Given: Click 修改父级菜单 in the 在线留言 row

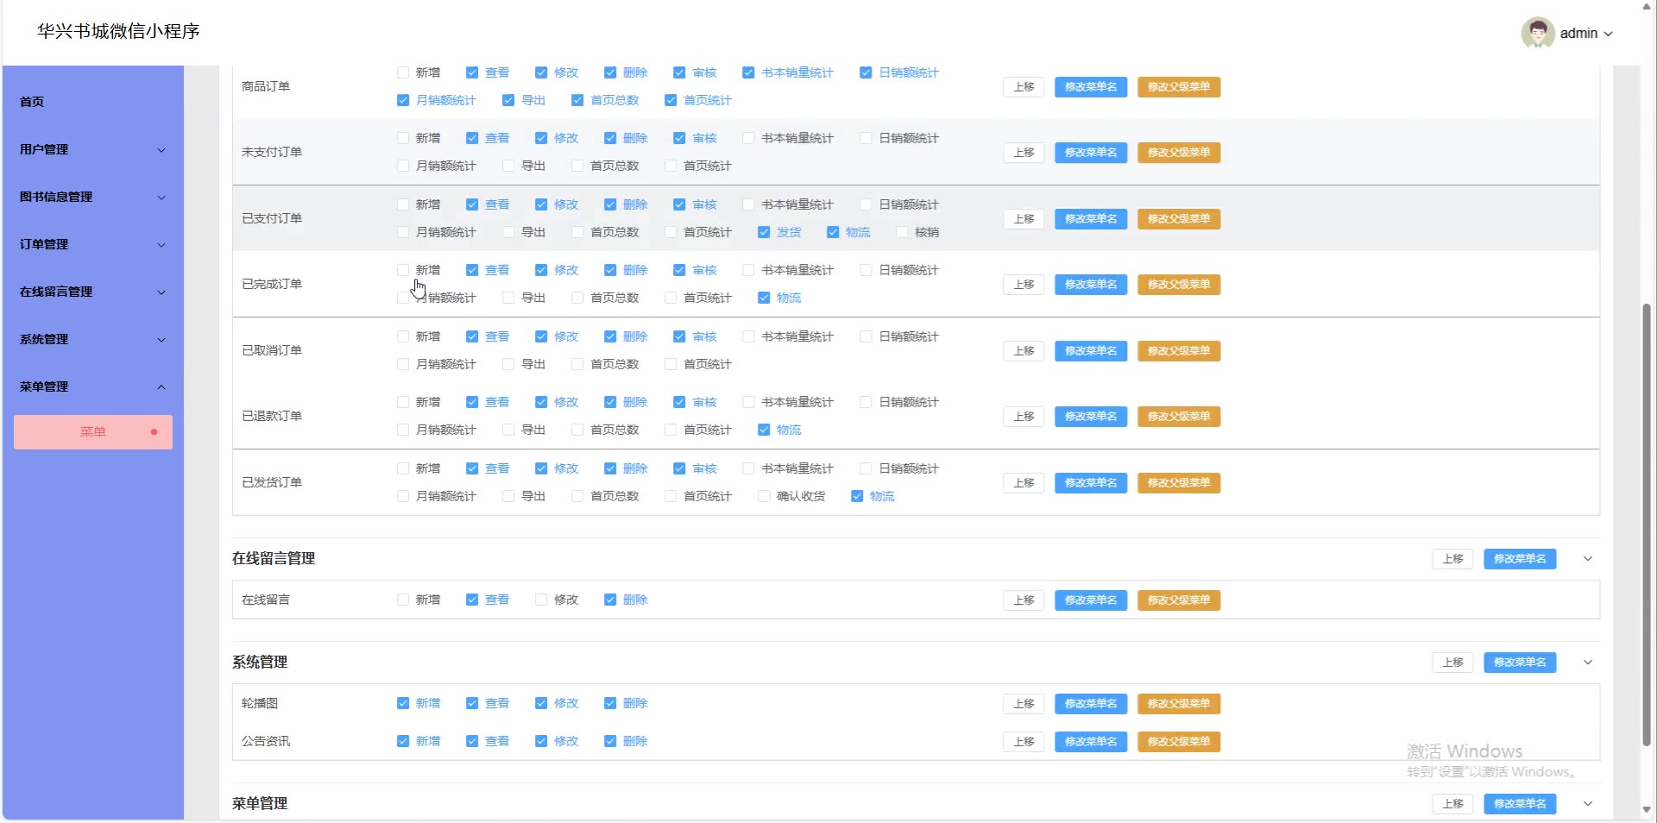Looking at the screenshot, I should (x=1179, y=600).
